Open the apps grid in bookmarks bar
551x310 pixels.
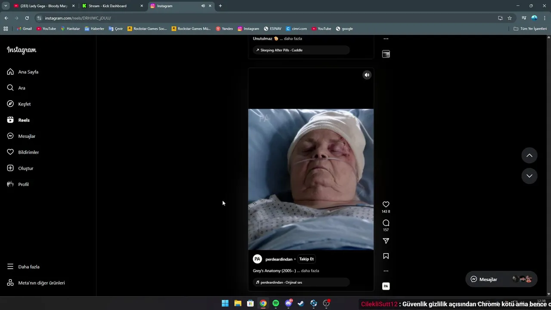pos(6,29)
